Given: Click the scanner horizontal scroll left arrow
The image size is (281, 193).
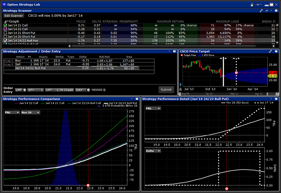Looking at the screenshot, I should coord(70,46).
